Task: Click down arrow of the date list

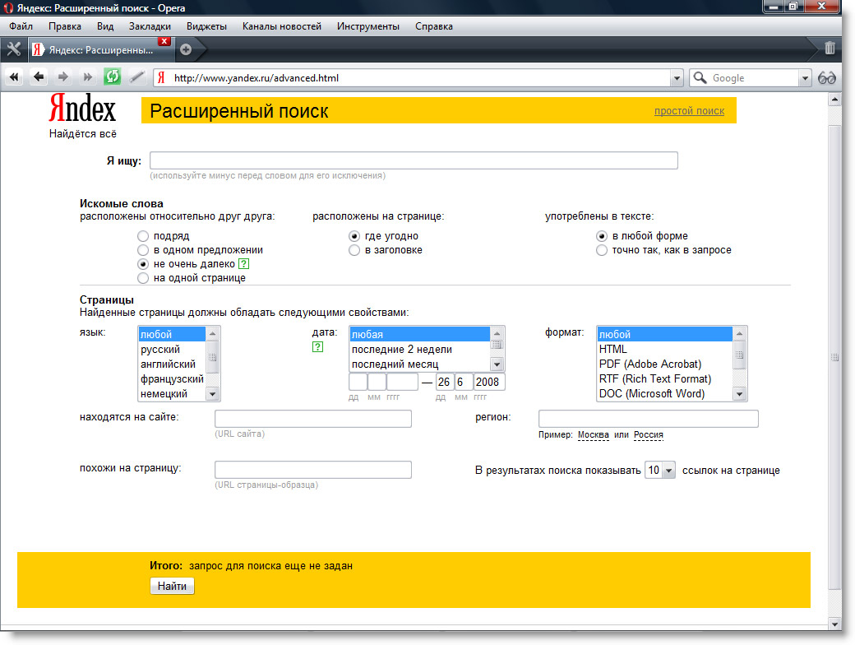Action: click(497, 364)
